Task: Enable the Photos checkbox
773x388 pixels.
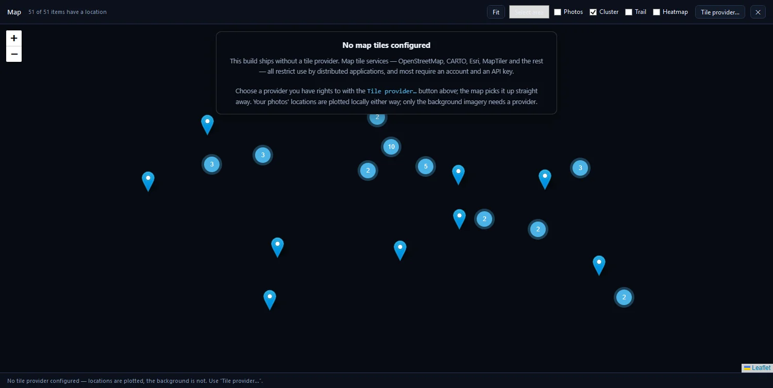Action: pyautogui.click(x=558, y=12)
